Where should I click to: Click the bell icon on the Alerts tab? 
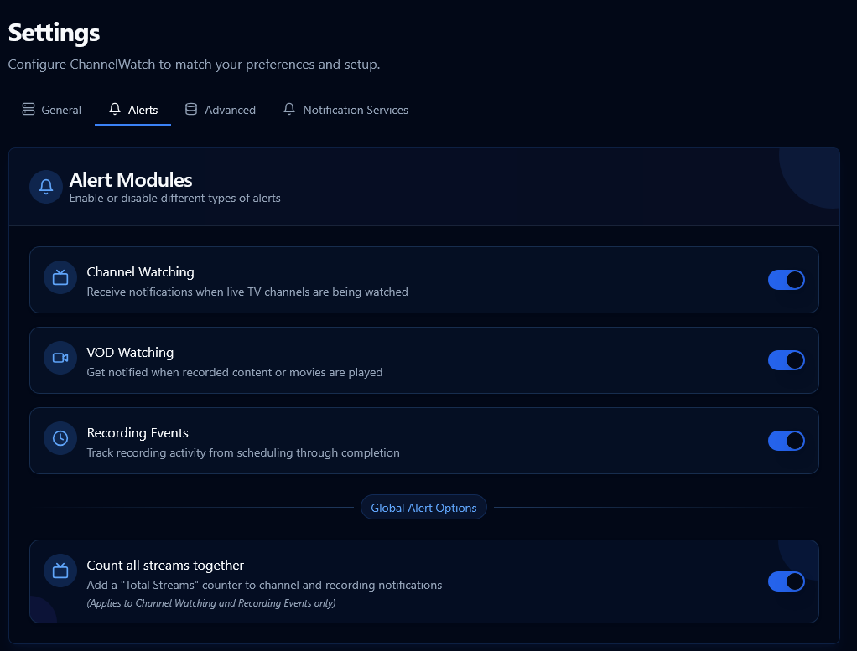click(x=115, y=110)
